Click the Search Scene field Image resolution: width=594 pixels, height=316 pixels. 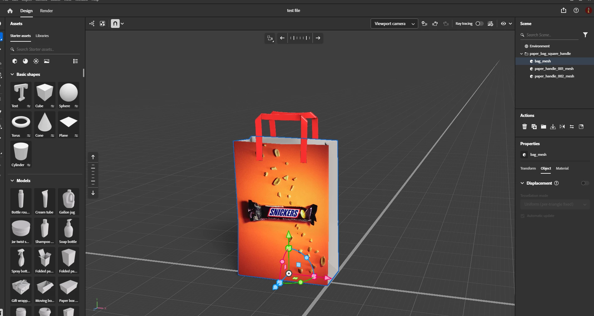pos(550,35)
